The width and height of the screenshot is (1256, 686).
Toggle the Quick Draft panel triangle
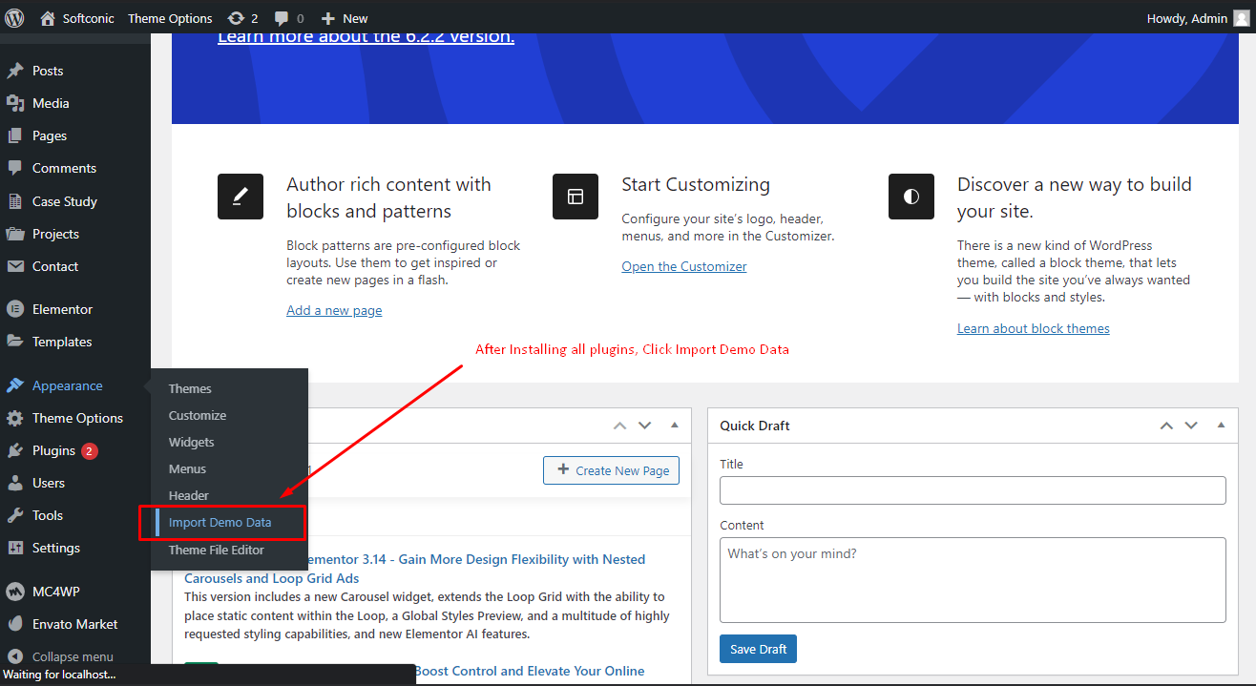tap(1221, 426)
